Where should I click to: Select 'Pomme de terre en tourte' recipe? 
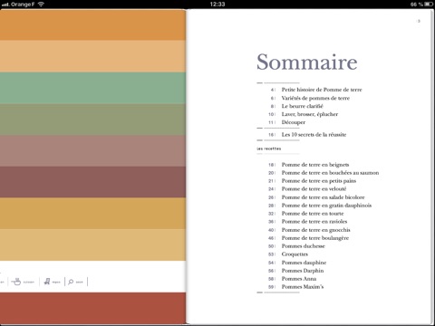click(313, 214)
